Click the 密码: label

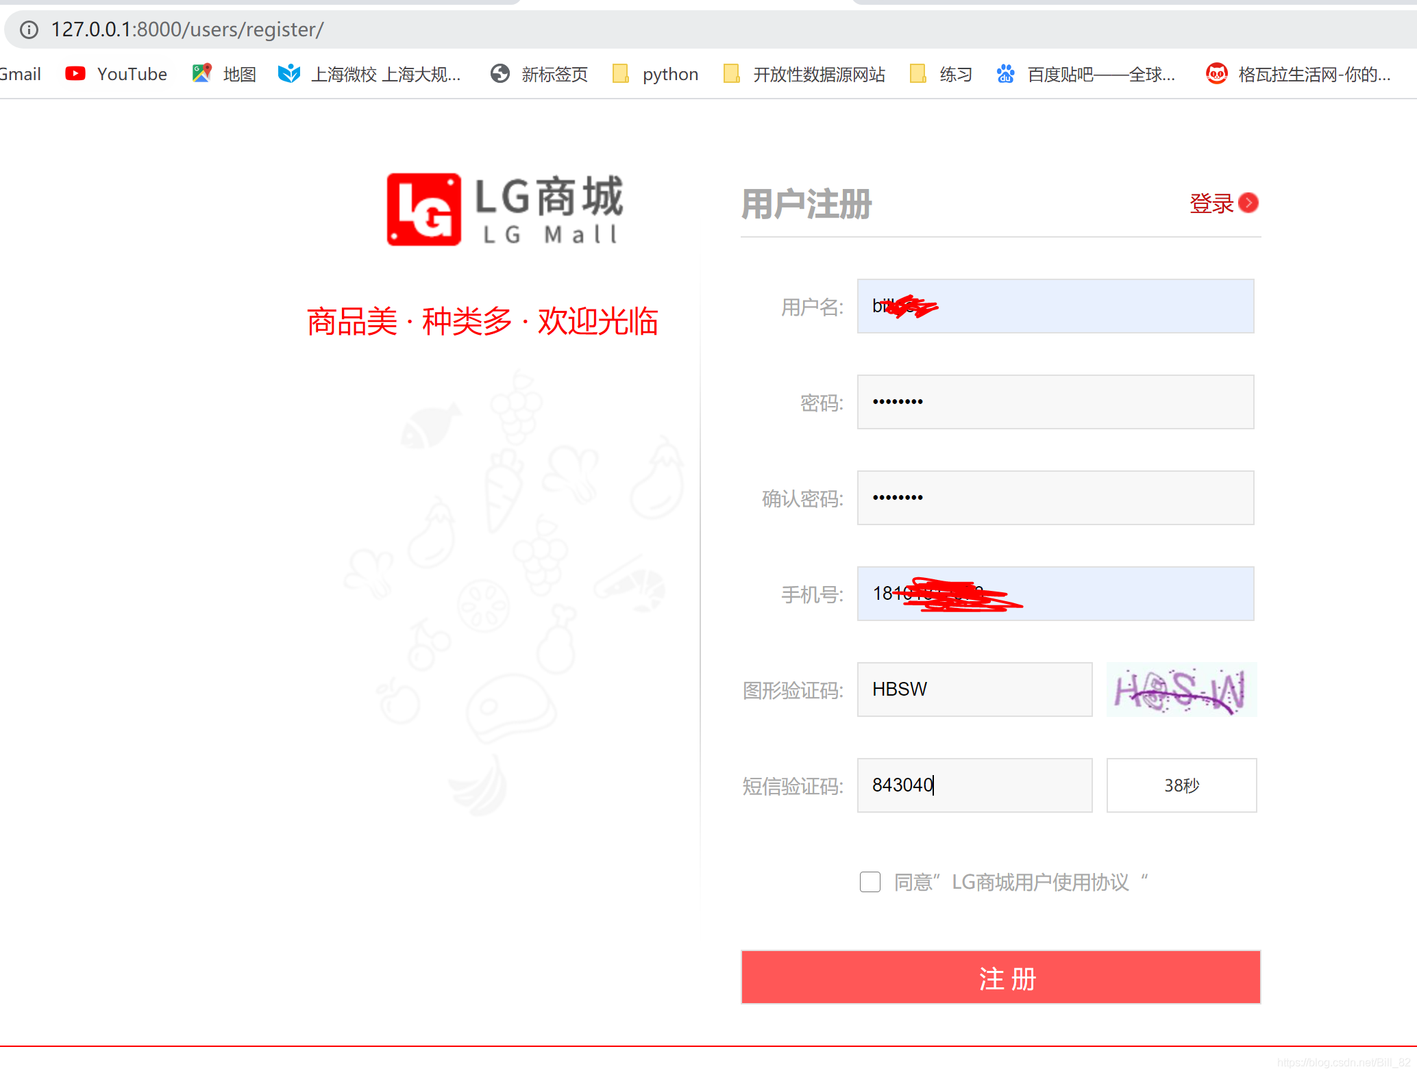[x=822, y=403]
